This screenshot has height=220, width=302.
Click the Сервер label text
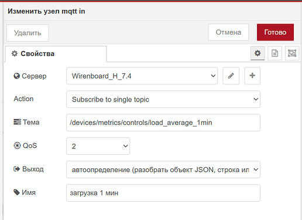click(x=34, y=76)
